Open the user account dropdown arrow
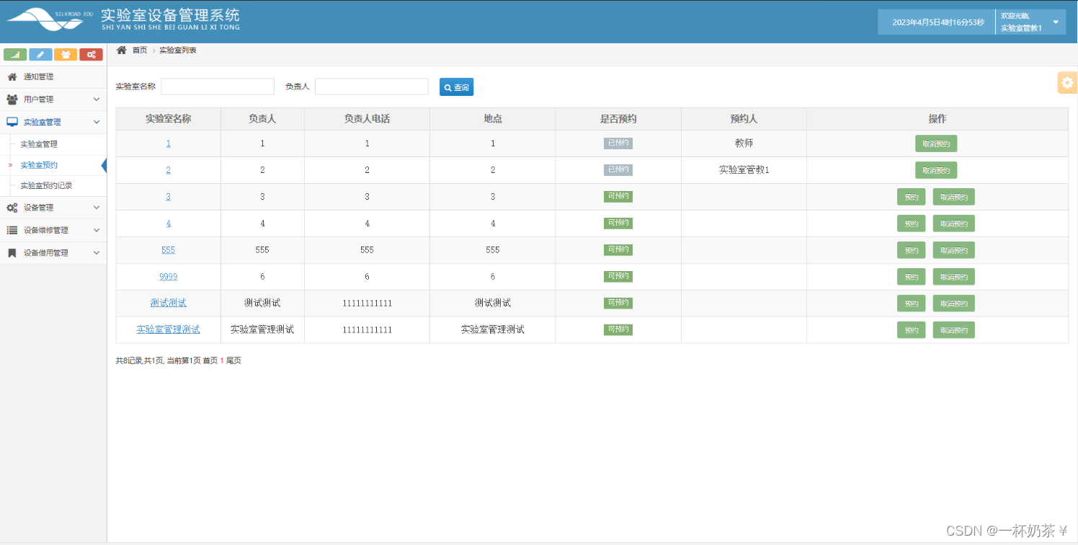Viewport: 1078px width, 545px height. [1056, 22]
